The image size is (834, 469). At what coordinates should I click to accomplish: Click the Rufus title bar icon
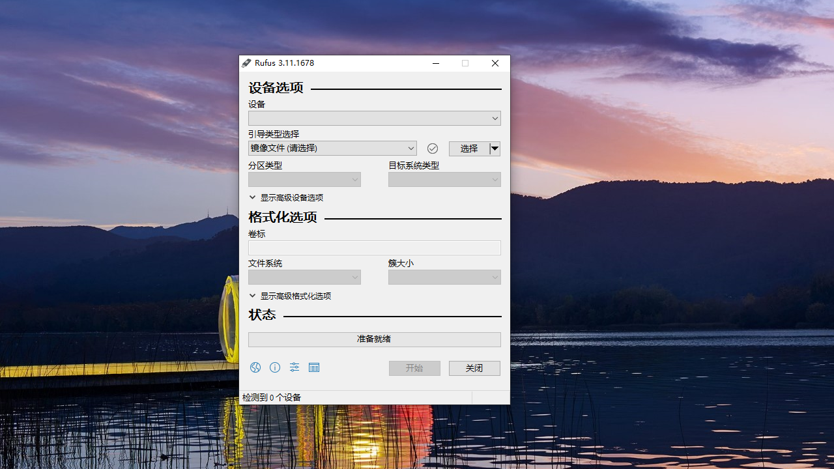click(x=246, y=63)
